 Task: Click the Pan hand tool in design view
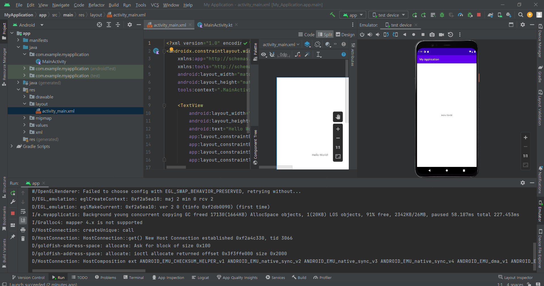tap(338, 117)
